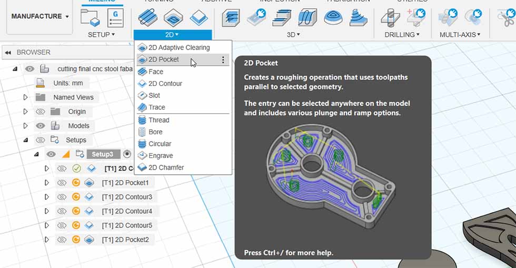This screenshot has width=516, height=268.
Task: Open the MANUFACTURE workspace dropdown
Action: (39, 16)
